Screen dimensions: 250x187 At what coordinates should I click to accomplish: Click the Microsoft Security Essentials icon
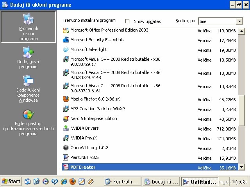[x=66, y=40]
